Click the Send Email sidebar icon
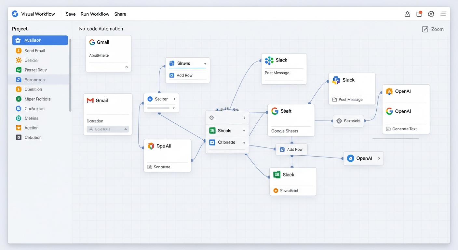This screenshot has width=458, height=250. [x=19, y=51]
